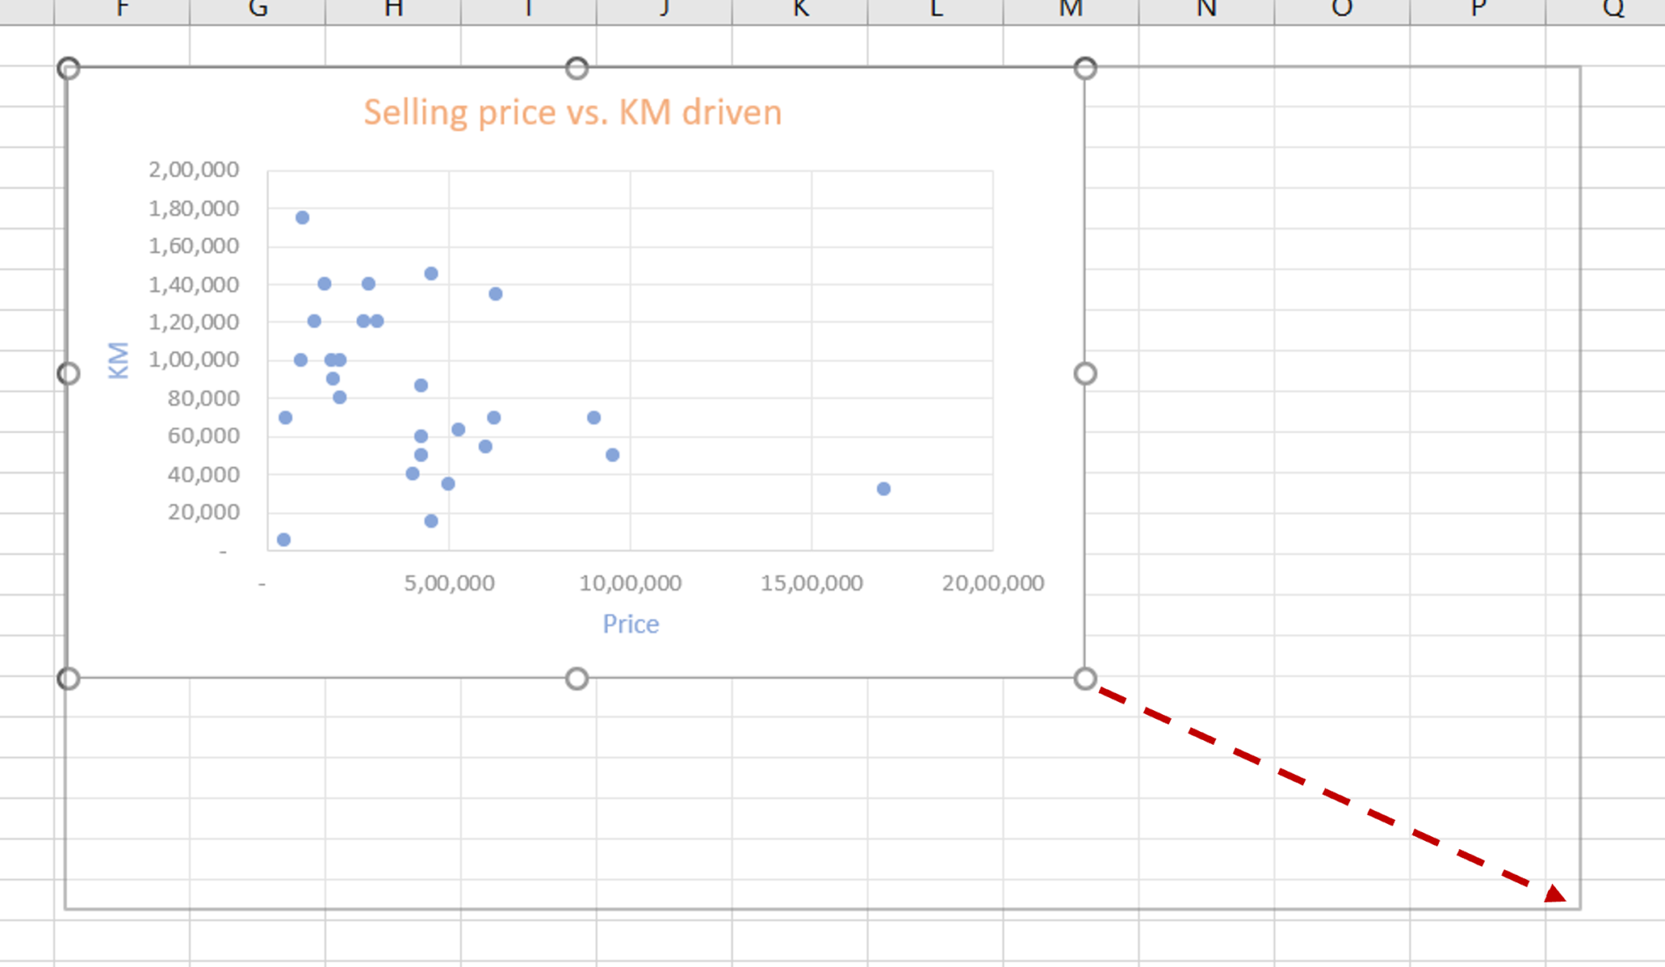Click the right-middle chart resize handle
Screen dimensions: 1665x967
point(1085,373)
